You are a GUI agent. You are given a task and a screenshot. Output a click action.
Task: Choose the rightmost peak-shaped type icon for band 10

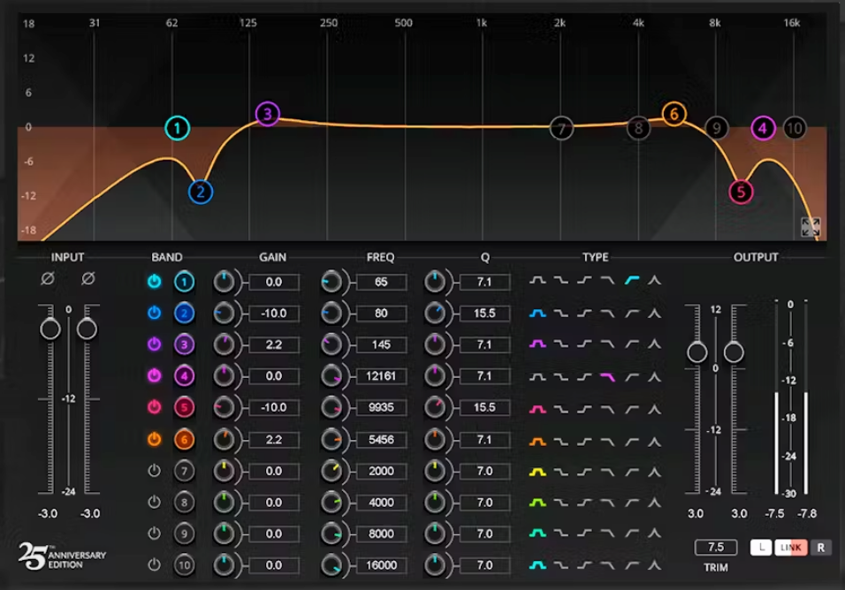(654, 565)
